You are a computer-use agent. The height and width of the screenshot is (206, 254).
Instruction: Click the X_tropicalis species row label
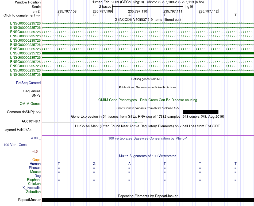click(x=32, y=188)
